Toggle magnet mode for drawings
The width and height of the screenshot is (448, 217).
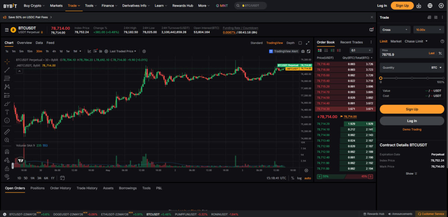pos(7,151)
